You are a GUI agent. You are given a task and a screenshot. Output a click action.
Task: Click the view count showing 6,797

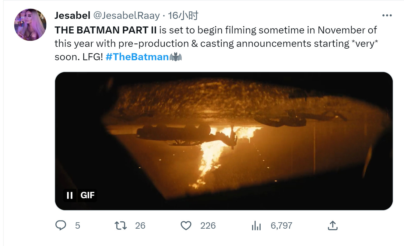tap(281, 226)
